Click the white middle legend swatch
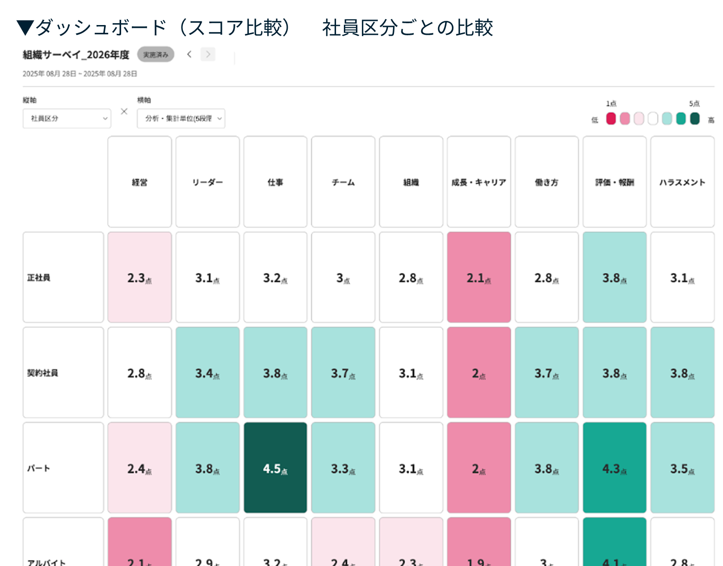This screenshot has width=723, height=566. pyautogui.click(x=653, y=119)
